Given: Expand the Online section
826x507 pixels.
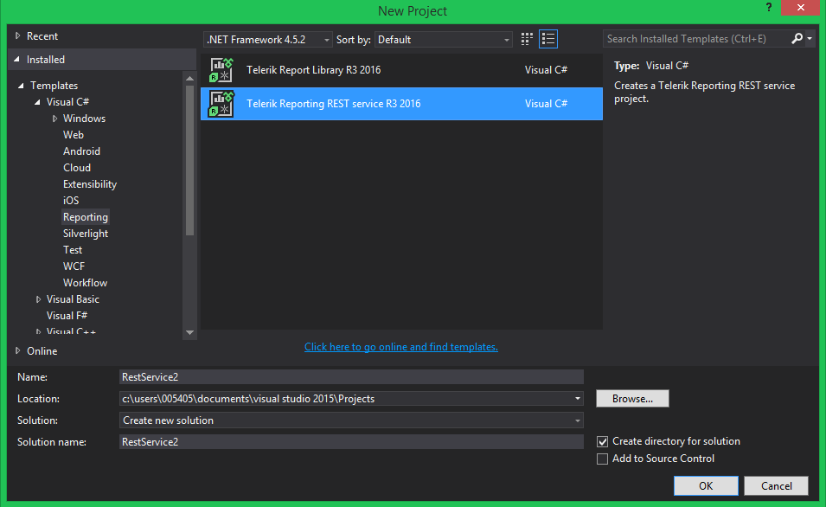Looking at the screenshot, I should [x=18, y=350].
